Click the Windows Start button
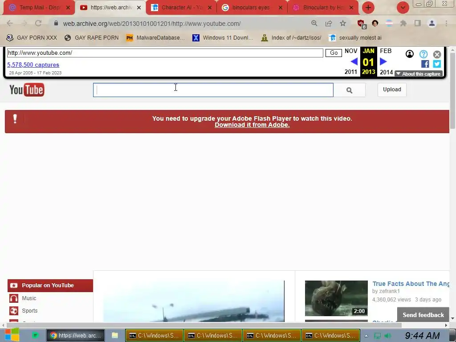The height and width of the screenshot is (342, 456). point(12,335)
